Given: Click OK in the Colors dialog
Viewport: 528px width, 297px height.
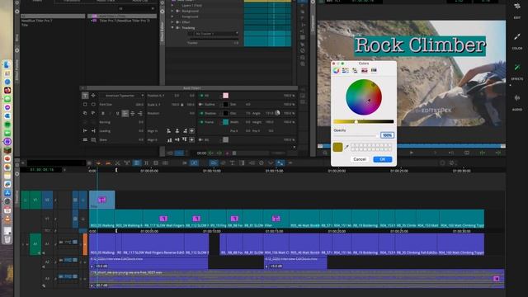Looking at the screenshot, I should coord(383,159).
